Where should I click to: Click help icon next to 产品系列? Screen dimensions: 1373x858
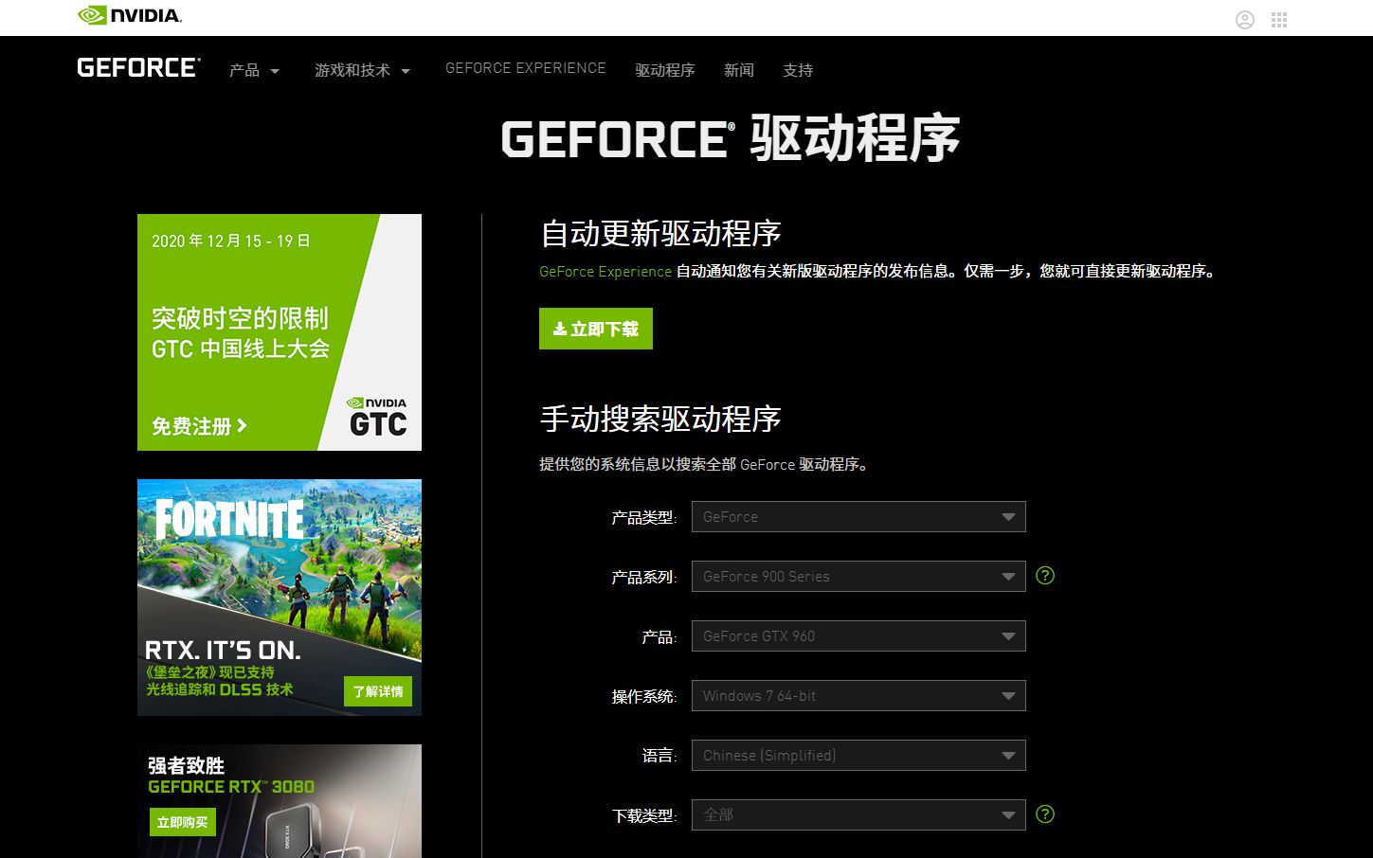click(x=1045, y=576)
